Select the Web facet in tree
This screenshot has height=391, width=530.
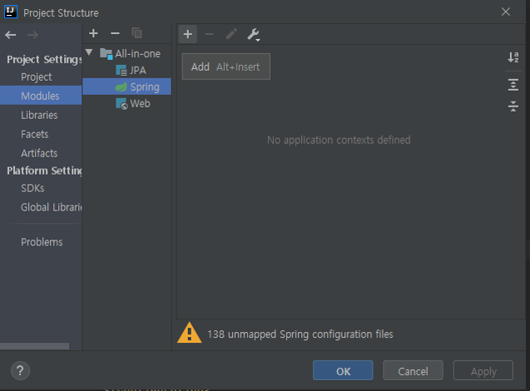(x=139, y=104)
